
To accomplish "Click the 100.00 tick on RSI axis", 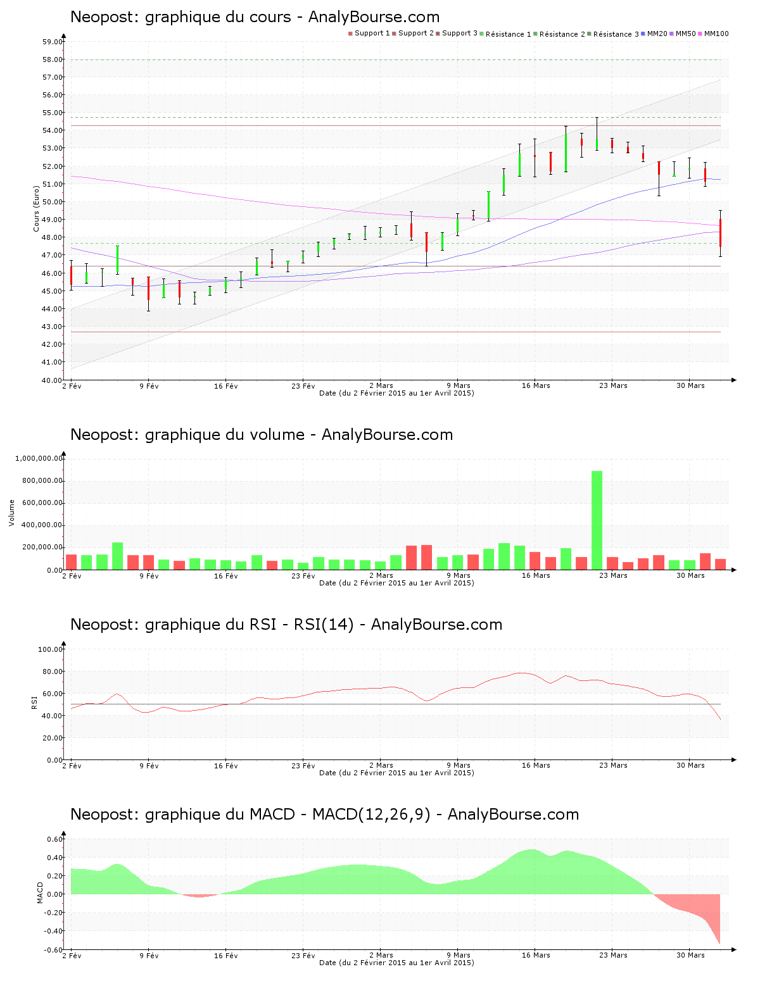I will [x=50, y=649].
